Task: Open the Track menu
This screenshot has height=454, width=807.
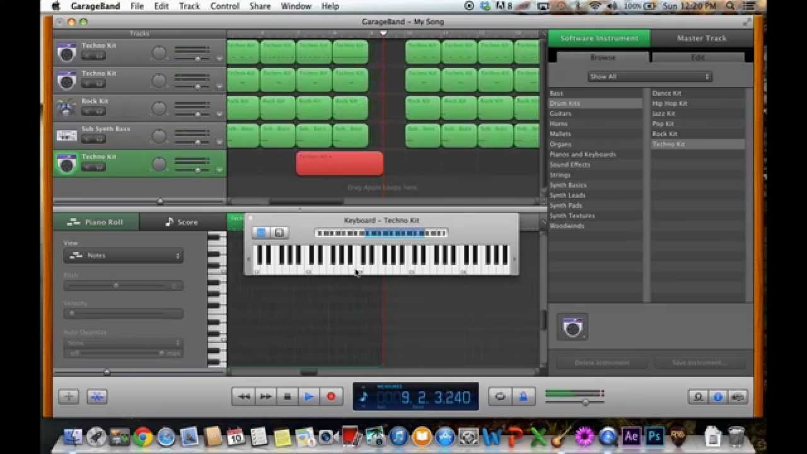Action: tap(189, 6)
